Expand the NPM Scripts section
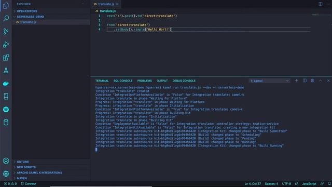 click(x=51, y=167)
